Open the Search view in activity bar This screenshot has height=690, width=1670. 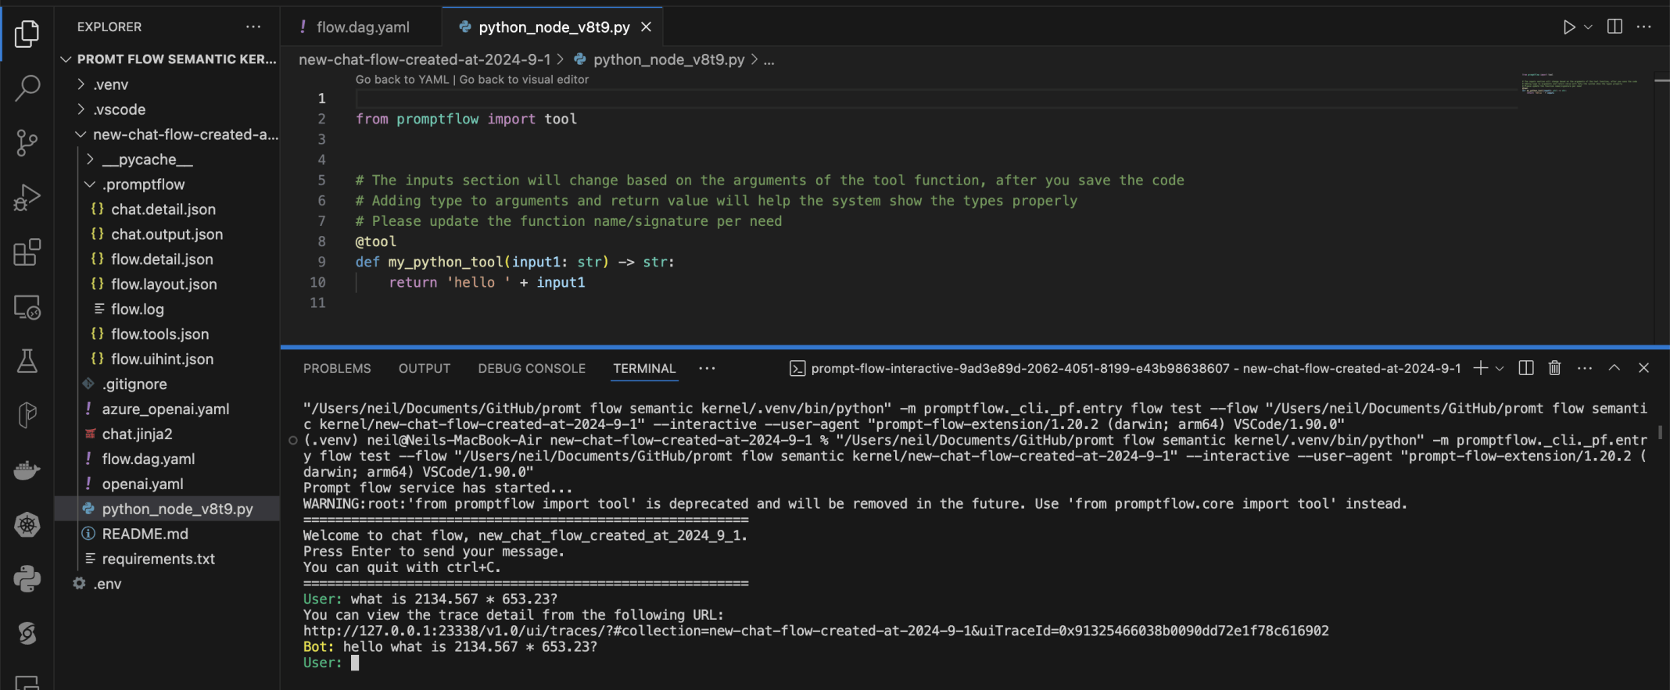pos(27,88)
